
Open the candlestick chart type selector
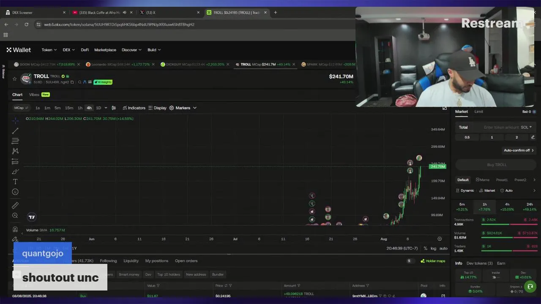113,108
